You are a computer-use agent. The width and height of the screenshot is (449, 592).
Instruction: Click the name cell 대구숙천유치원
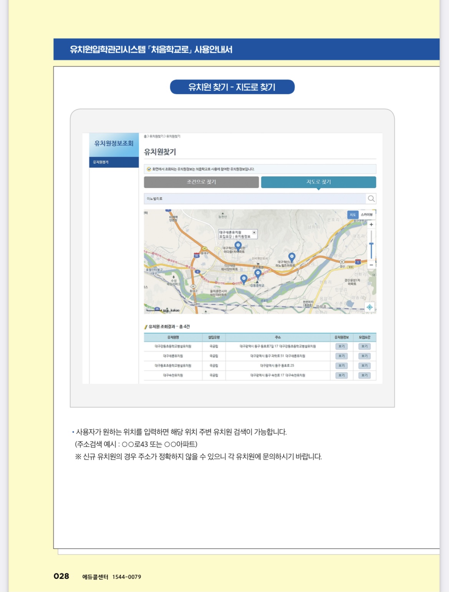click(x=173, y=375)
